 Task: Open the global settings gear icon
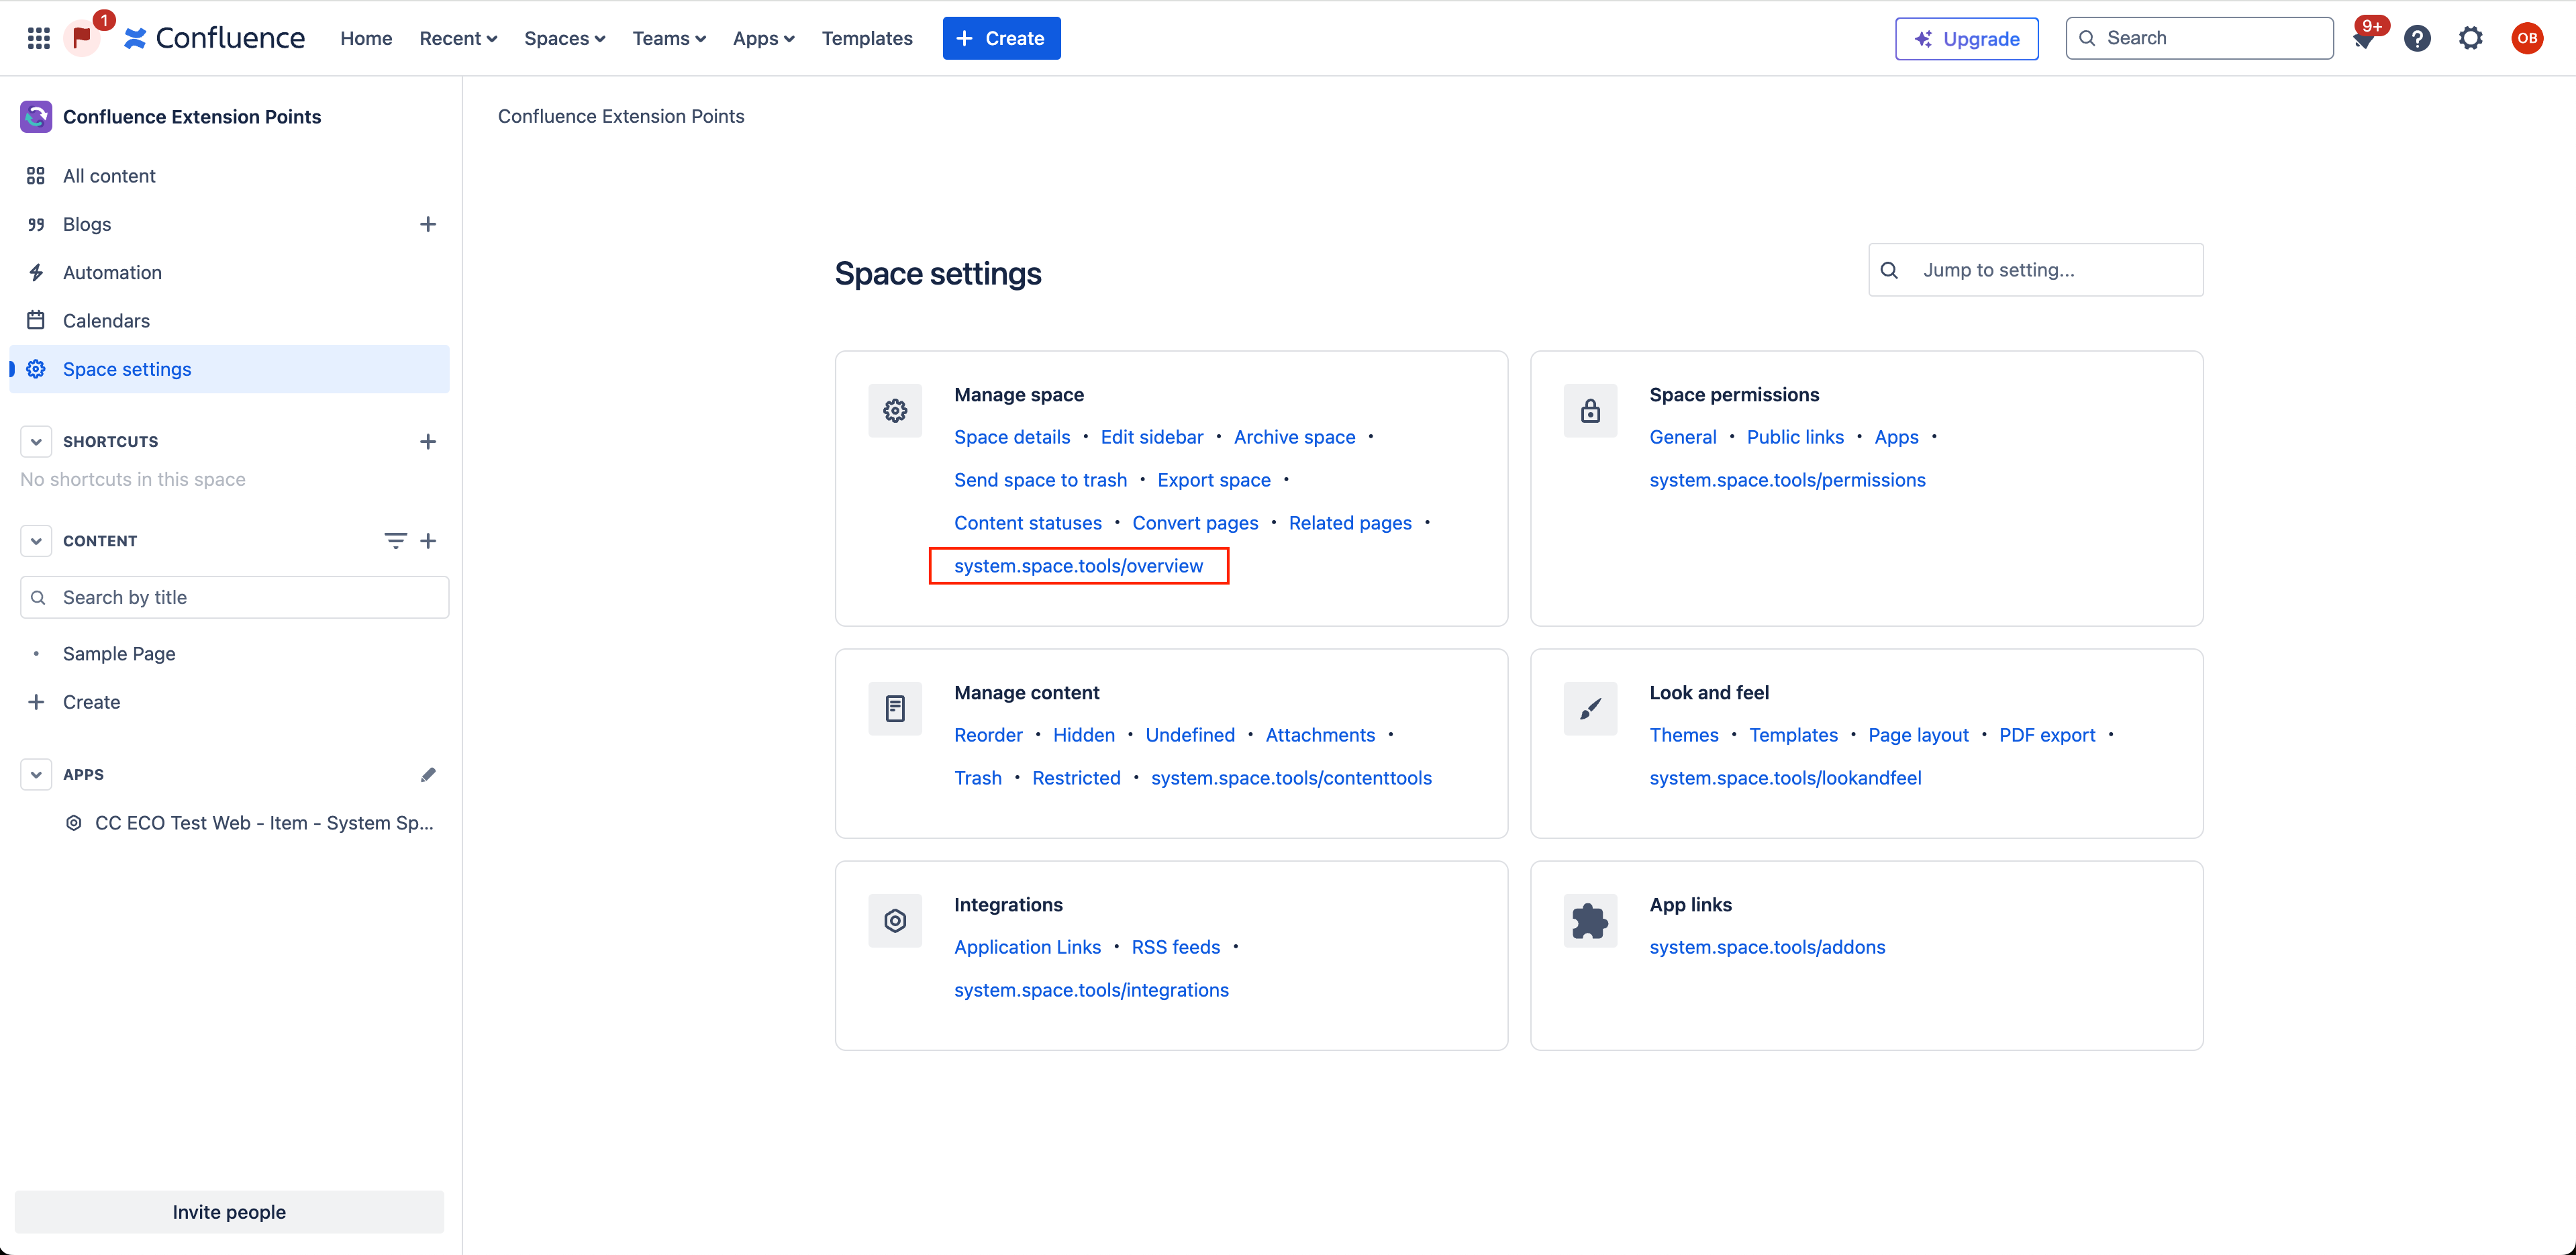(x=2470, y=38)
